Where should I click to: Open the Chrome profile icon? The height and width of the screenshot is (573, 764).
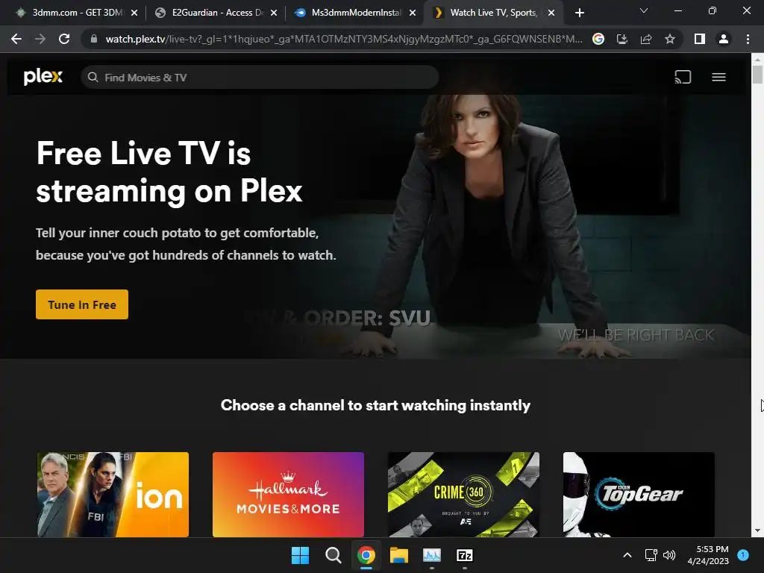[x=724, y=39]
